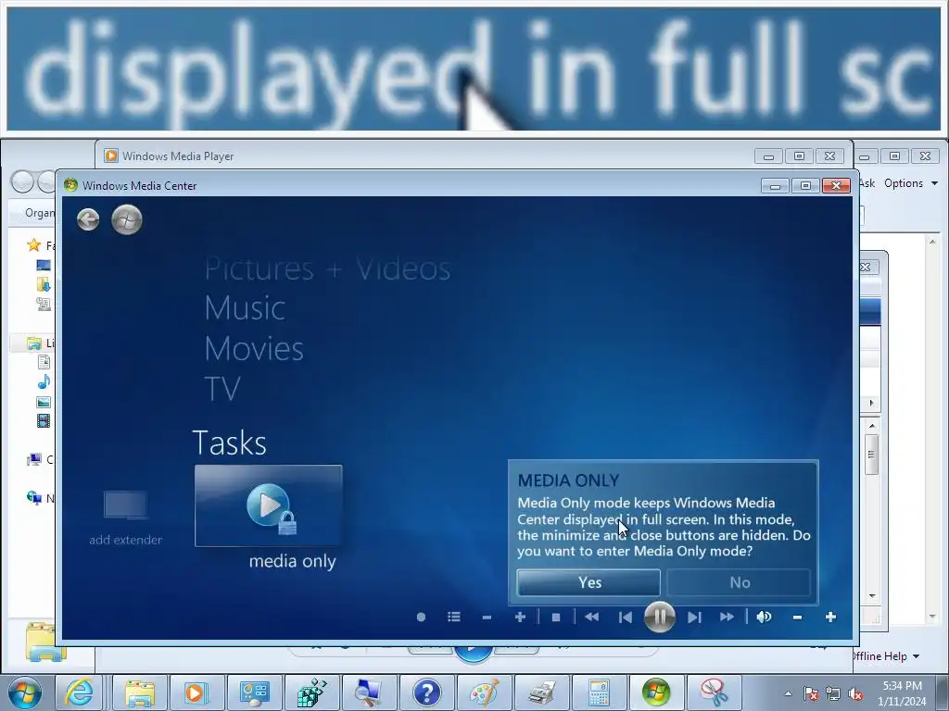The width and height of the screenshot is (949, 711).
Task: Mute sound with the speaker icon
Action: tap(764, 617)
